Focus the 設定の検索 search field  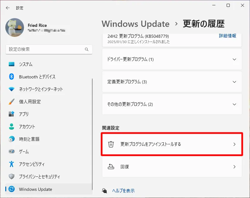[49, 49]
